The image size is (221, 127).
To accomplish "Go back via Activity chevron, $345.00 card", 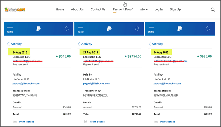I will (8, 44).
